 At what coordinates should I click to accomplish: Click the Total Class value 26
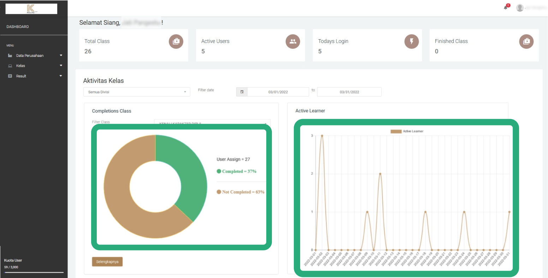[88, 51]
